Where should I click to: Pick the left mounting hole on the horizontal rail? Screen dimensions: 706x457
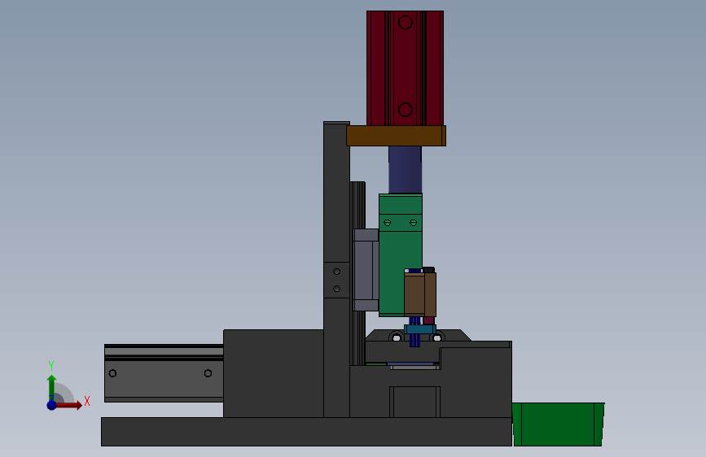point(112,373)
